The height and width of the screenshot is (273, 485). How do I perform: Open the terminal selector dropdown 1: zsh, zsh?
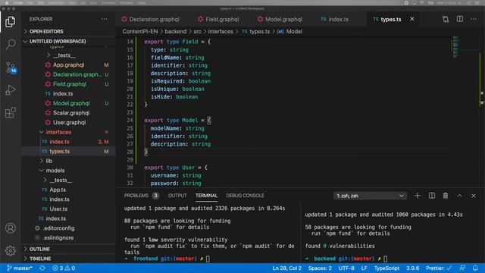coord(370,196)
